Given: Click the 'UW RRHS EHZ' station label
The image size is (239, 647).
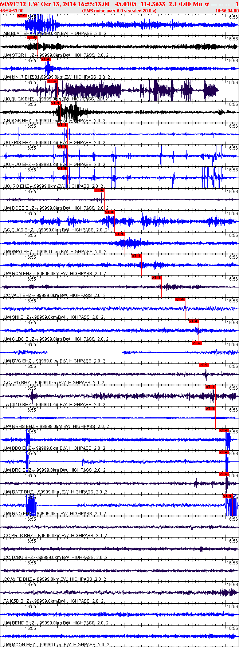Looking at the screenshot, I should (19, 426).
